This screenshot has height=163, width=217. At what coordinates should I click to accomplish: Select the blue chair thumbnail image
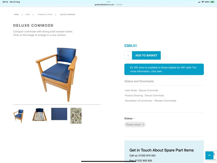[x=19, y=116]
